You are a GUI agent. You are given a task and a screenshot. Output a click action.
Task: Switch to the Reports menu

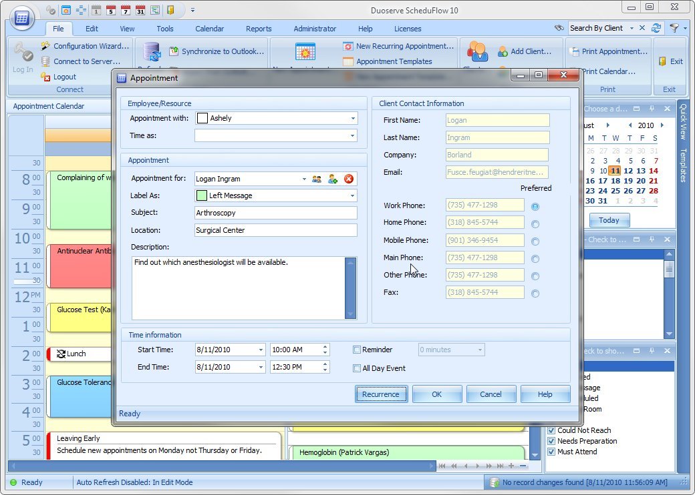click(x=259, y=29)
